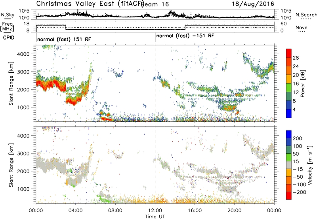Select the 'normal (fast) -151 RF' text
The width and height of the screenshot is (317, 219).
pyautogui.click(x=185, y=36)
